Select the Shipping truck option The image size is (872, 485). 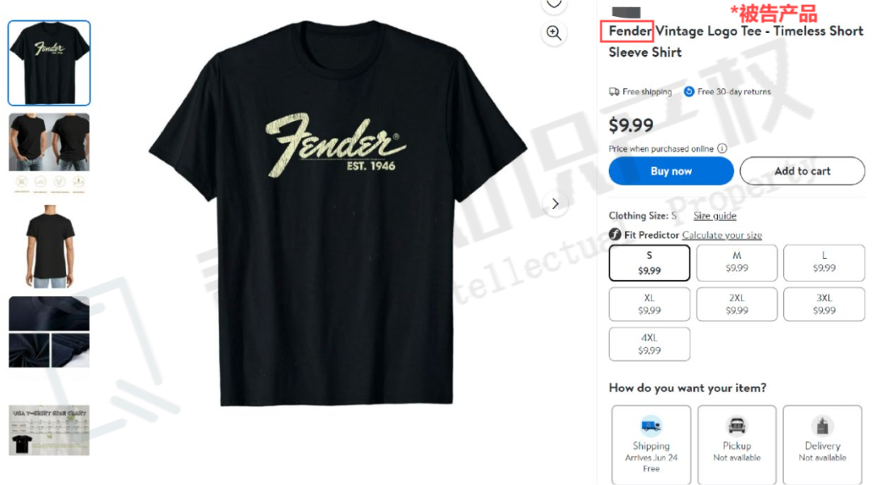[x=652, y=445]
